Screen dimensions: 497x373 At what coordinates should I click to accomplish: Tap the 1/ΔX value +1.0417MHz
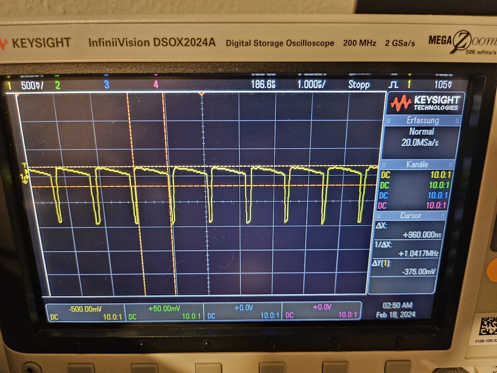[418, 253]
